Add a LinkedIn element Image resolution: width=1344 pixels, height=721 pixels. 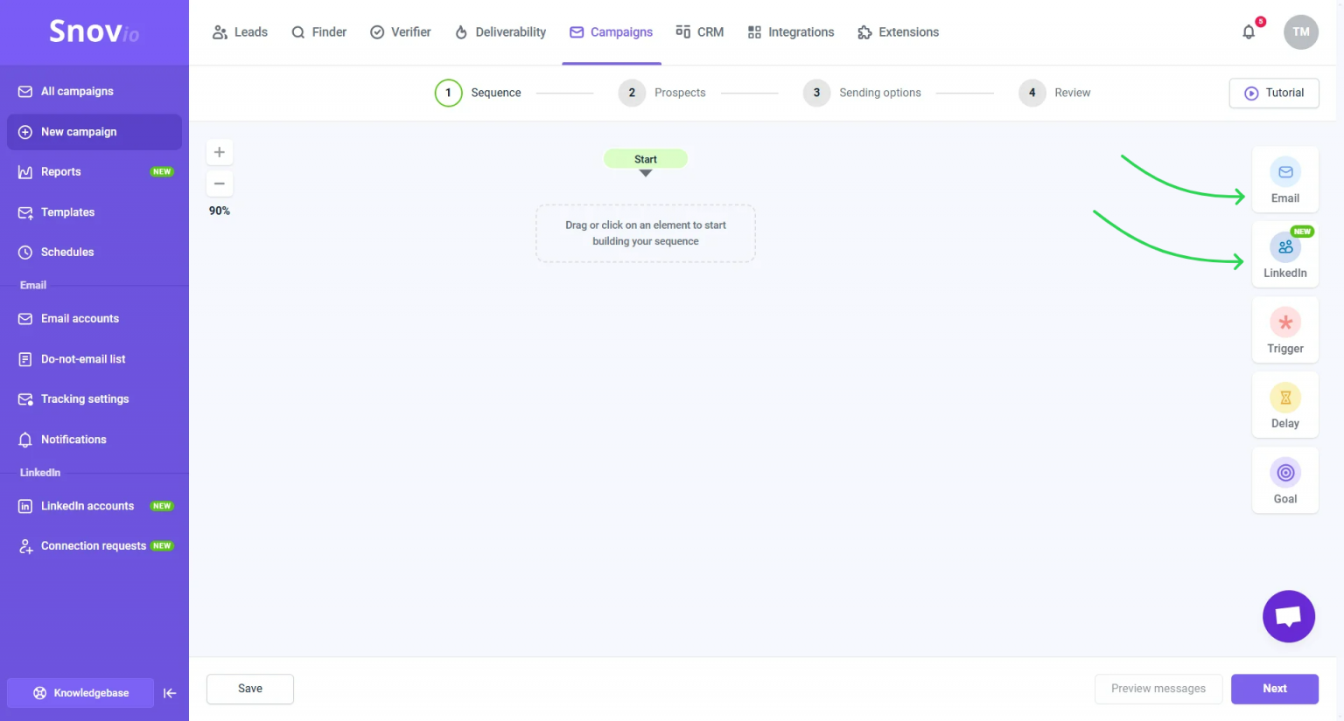pos(1285,255)
